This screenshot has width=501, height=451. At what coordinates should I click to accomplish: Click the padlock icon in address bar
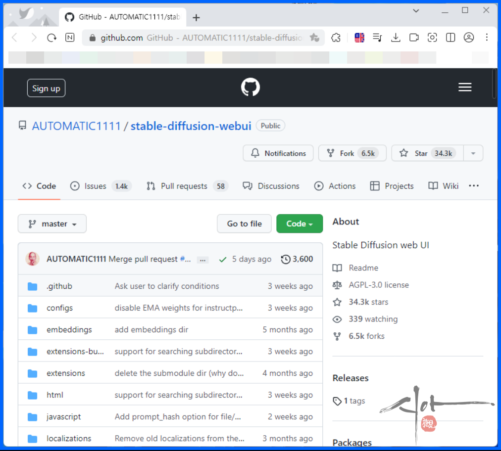click(93, 38)
